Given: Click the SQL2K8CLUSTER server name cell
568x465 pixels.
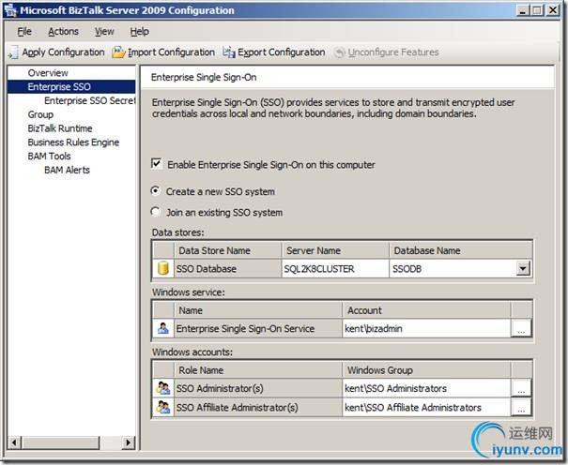Looking at the screenshot, I should pyautogui.click(x=335, y=269).
